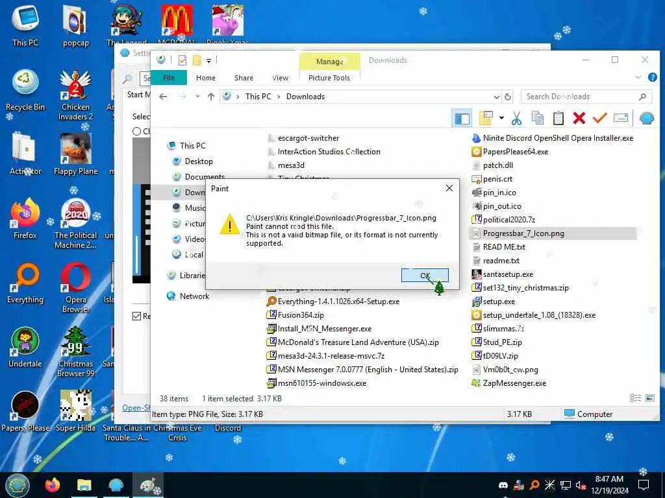Click the Start button shell orb
665x498 pixels.
pos(17,485)
